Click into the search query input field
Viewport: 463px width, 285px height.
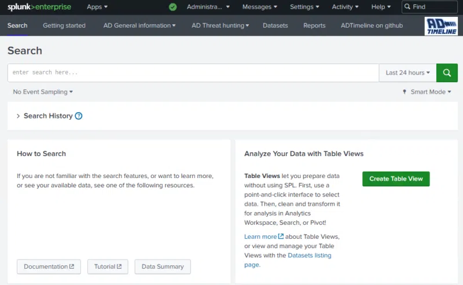point(193,73)
